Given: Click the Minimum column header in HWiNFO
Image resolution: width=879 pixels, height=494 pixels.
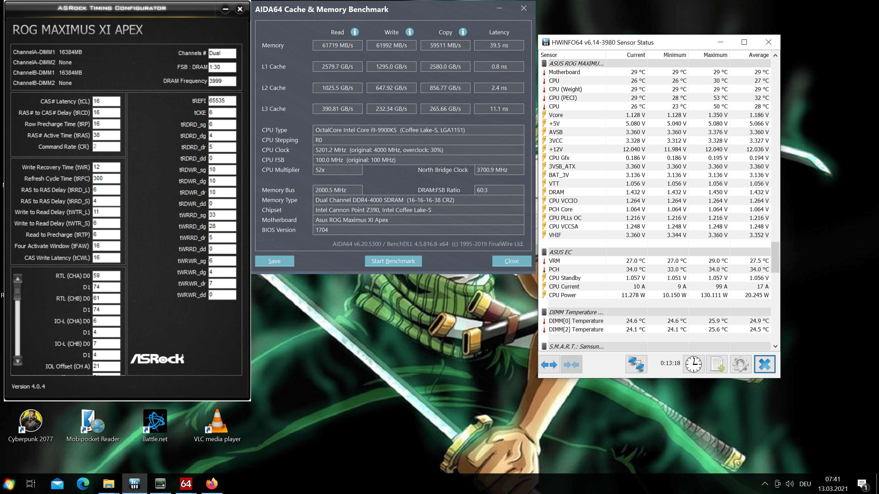Looking at the screenshot, I should click(668, 55).
